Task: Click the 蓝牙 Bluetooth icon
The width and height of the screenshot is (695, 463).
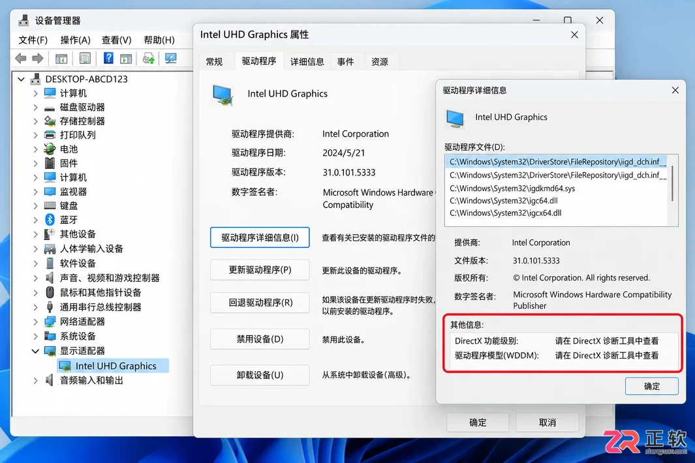Action: (x=50, y=220)
